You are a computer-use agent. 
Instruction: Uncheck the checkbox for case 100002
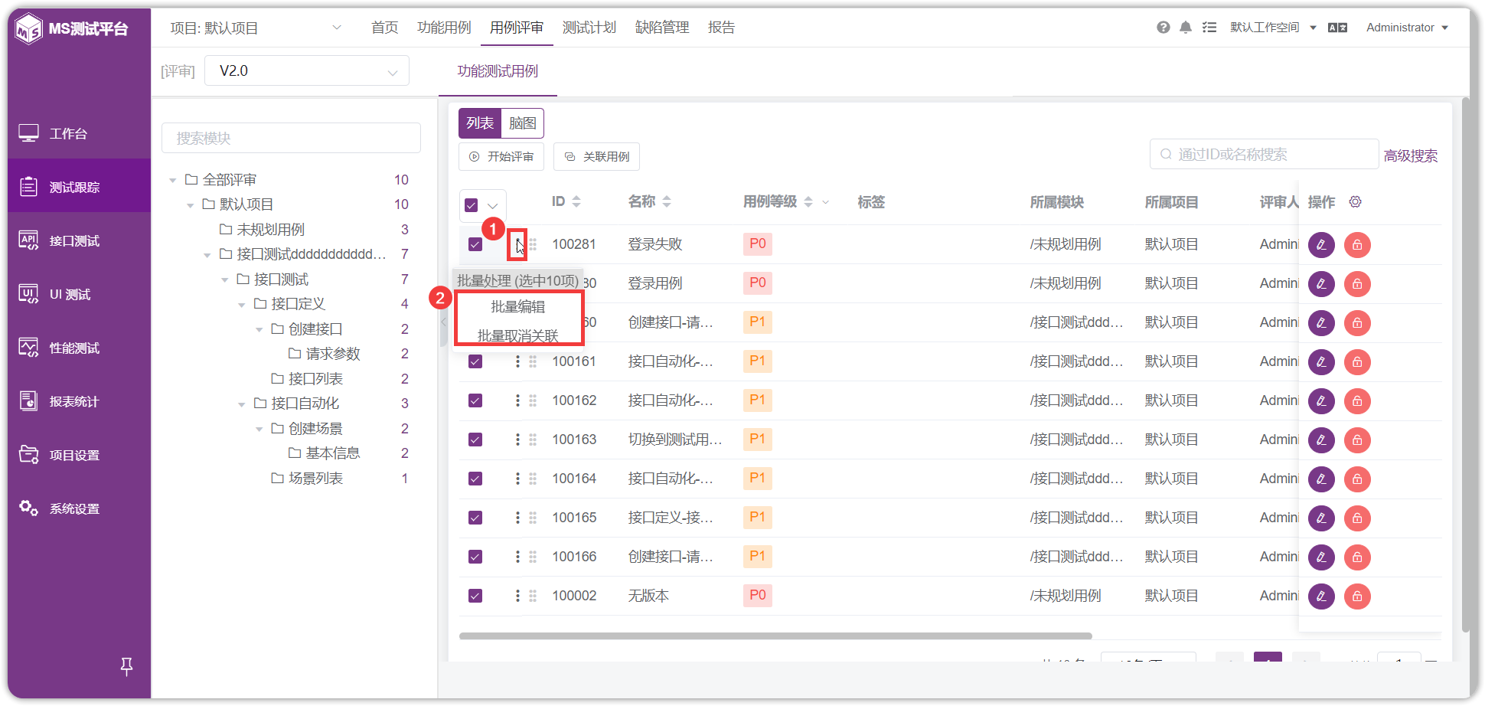tap(475, 596)
